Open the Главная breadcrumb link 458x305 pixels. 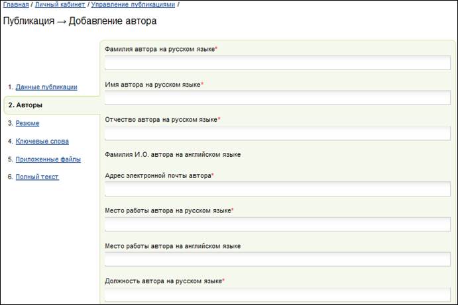click(x=16, y=5)
